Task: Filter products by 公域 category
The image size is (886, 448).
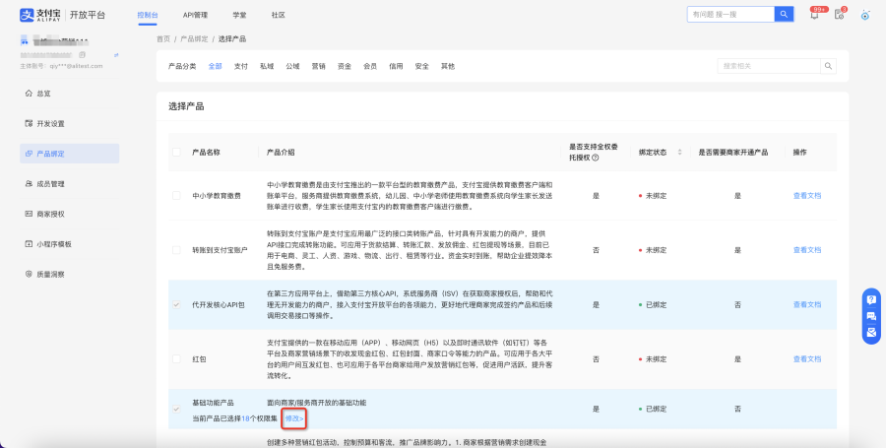Action: coord(292,66)
